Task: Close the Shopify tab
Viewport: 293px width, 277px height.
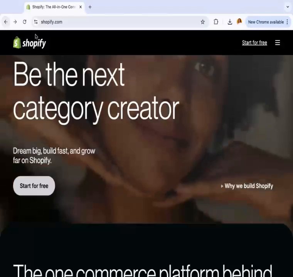Action: pos(81,7)
